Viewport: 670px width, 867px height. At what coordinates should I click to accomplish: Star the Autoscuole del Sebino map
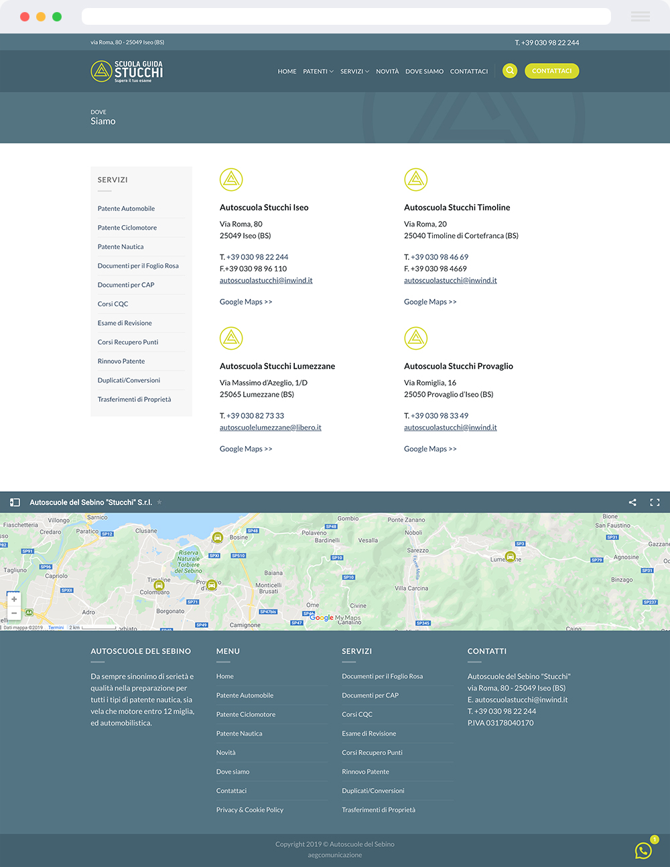(x=159, y=502)
